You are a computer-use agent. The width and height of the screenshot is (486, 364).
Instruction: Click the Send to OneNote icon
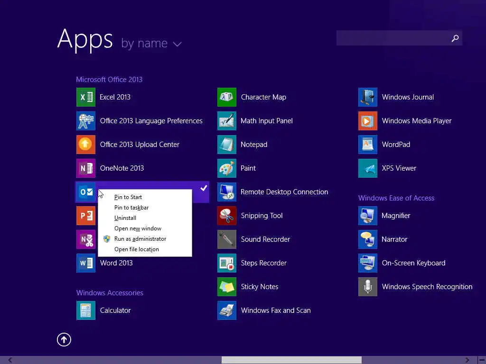86,239
